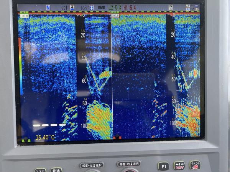Select the シフト shift arrow icon on screen
The height and width of the screenshot is (172, 230).
72,8
